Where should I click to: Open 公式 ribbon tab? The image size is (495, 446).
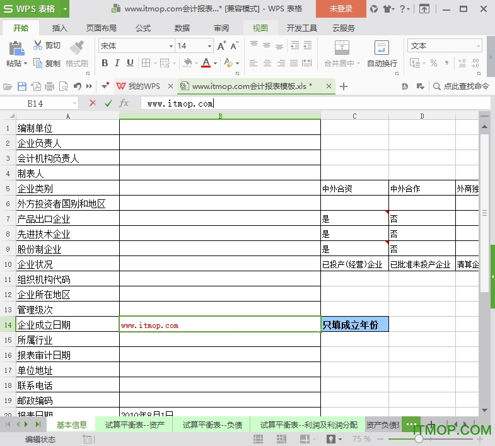[x=143, y=28]
